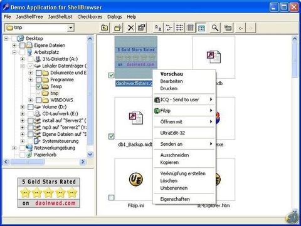Switch to details view toolbar icon
This screenshot has height=226, width=301.
[x=190, y=28]
